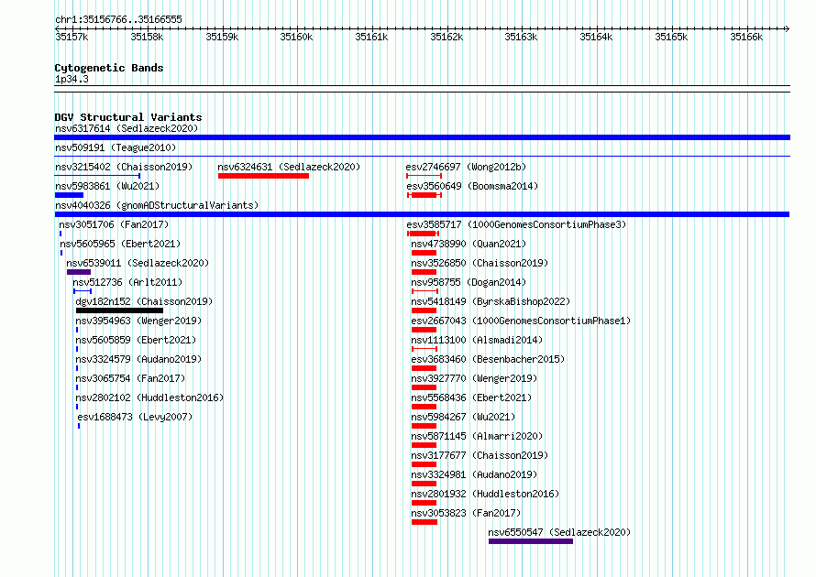The image size is (816, 577).
Task: Click the red bar under nsv3053823
Action: [x=425, y=522]
